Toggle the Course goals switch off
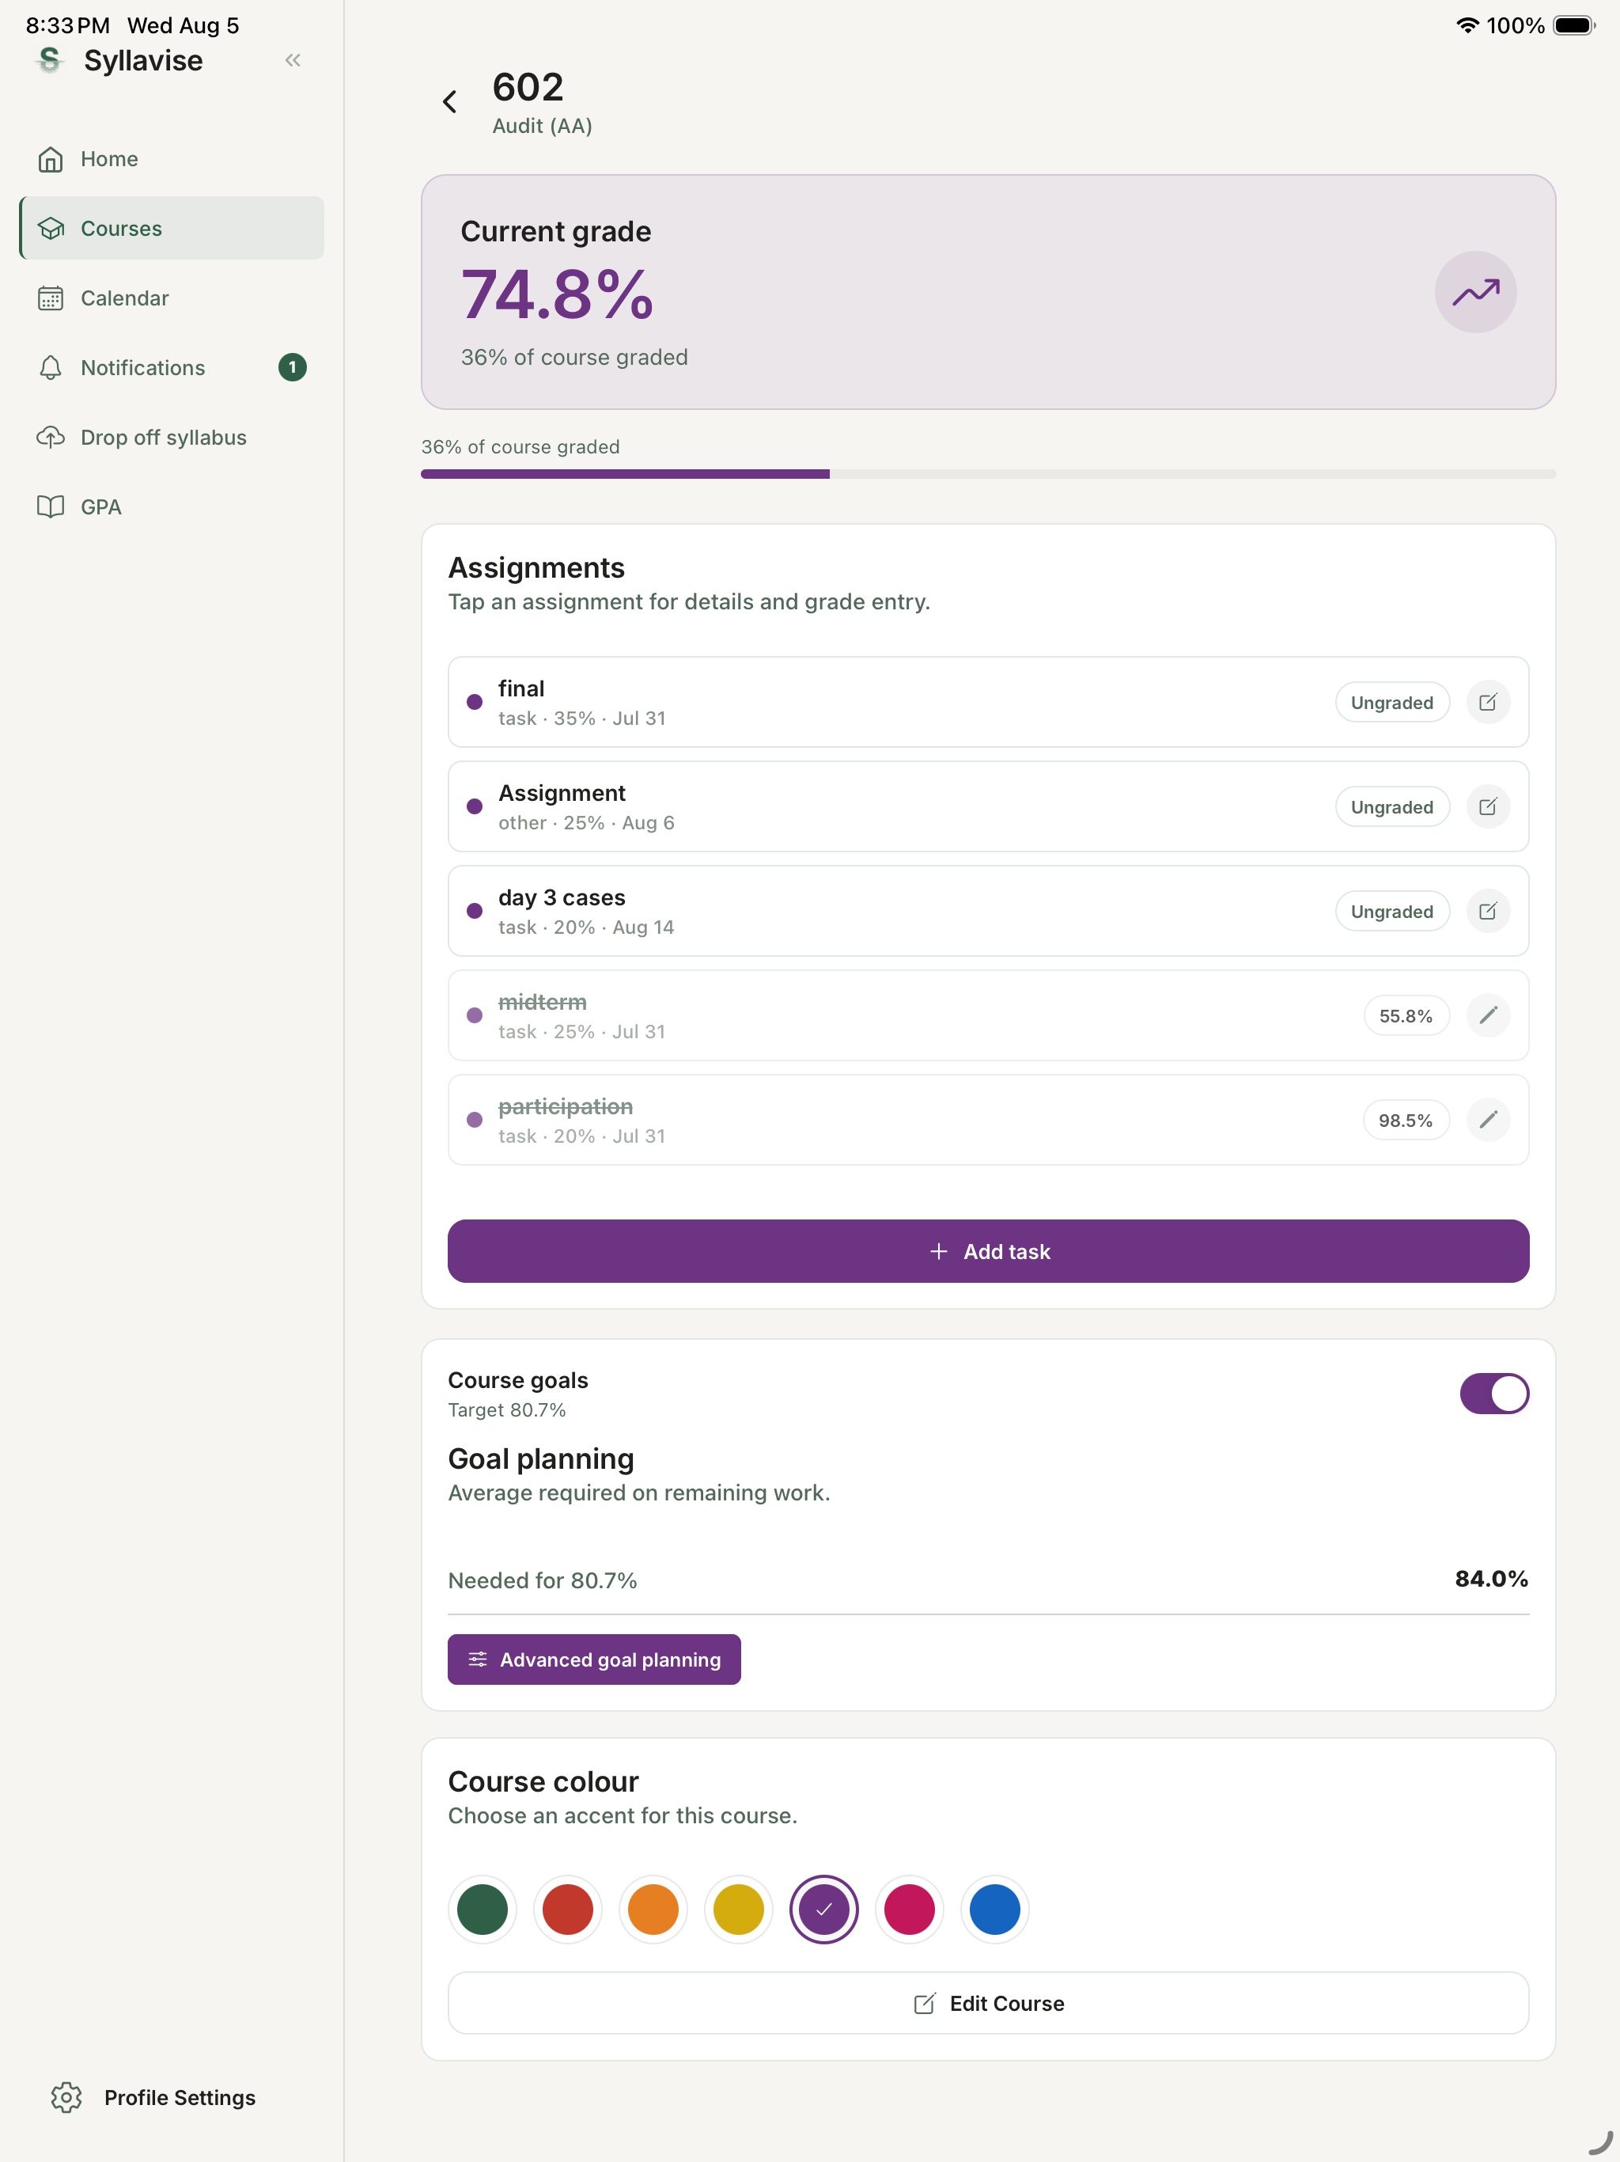This screenshot has width=1620, height=2162. click(x=1494, y=1394)
